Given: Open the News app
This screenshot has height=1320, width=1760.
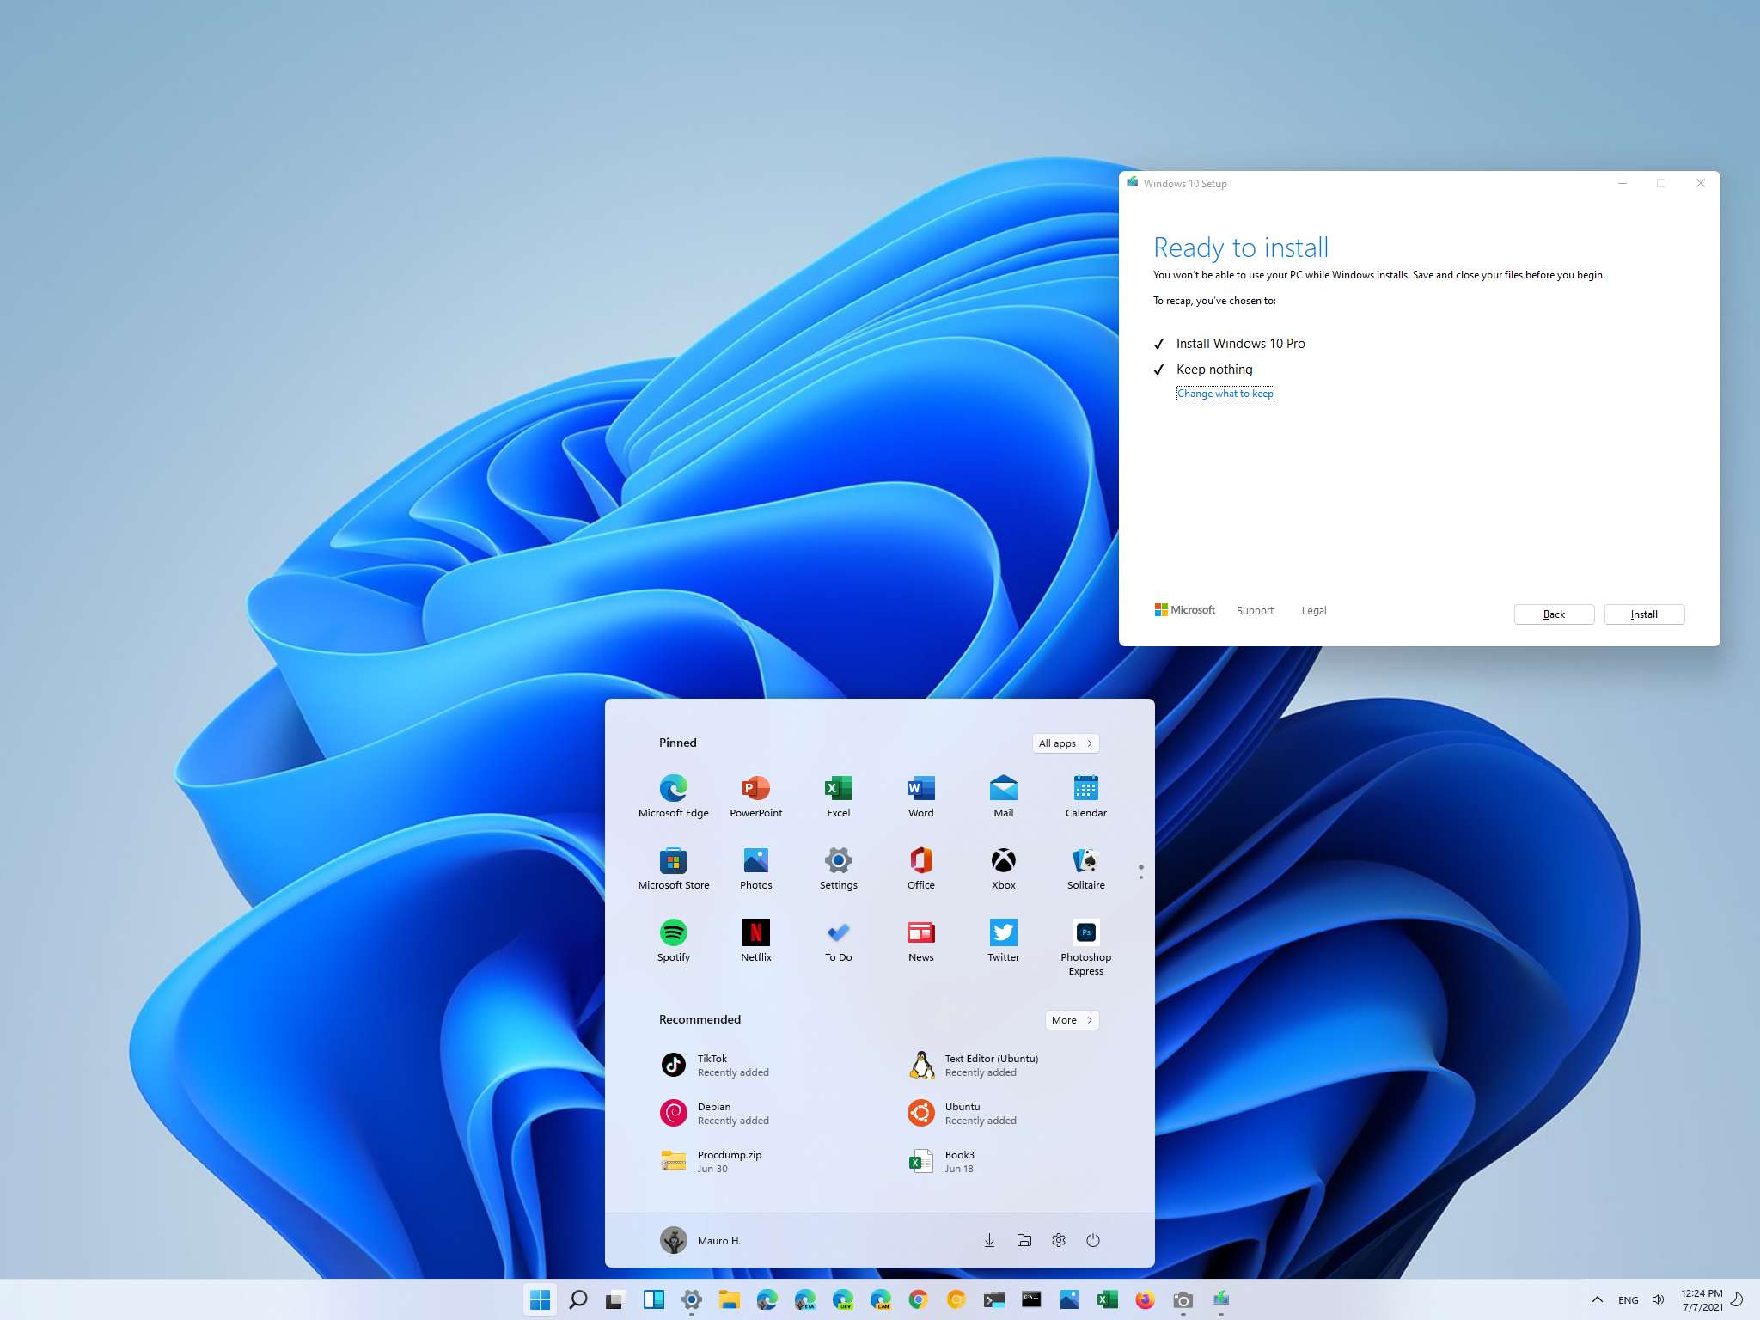Looking at the screenshot, I should point(921,941).
